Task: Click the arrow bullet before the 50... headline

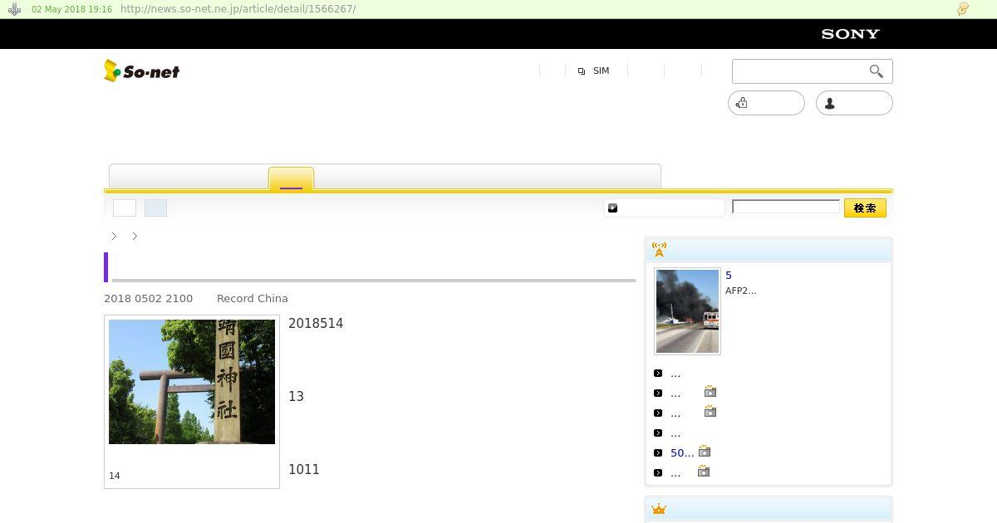Action: (x=658, y=453)
